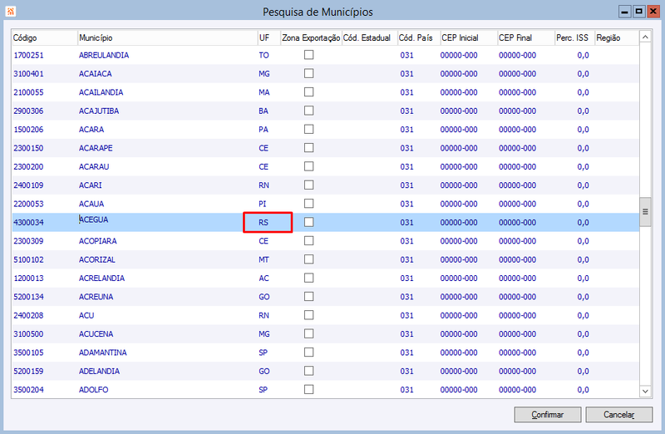
Task: Toggle Zona Exportação checkbox for ACARA
Action: click(x=308, y=129)
